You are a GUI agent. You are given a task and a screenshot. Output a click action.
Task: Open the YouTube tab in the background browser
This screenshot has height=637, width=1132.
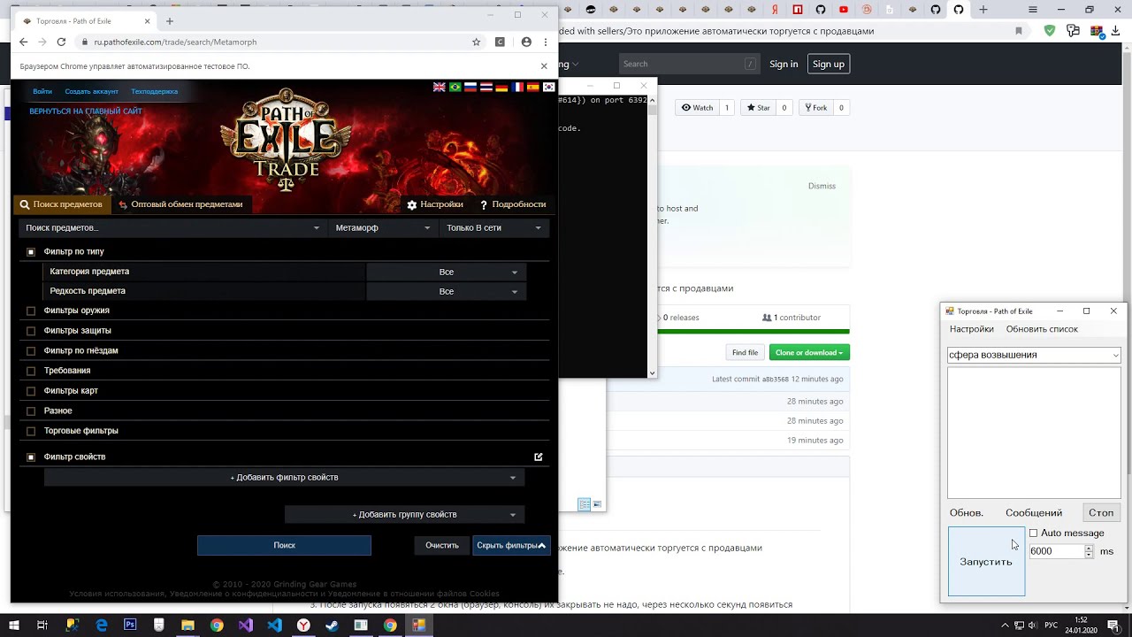click(844, 10)
